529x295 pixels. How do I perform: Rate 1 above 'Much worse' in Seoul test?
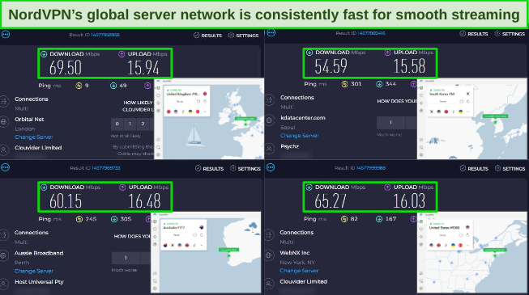pyautogui.click(x=390, y=123)
